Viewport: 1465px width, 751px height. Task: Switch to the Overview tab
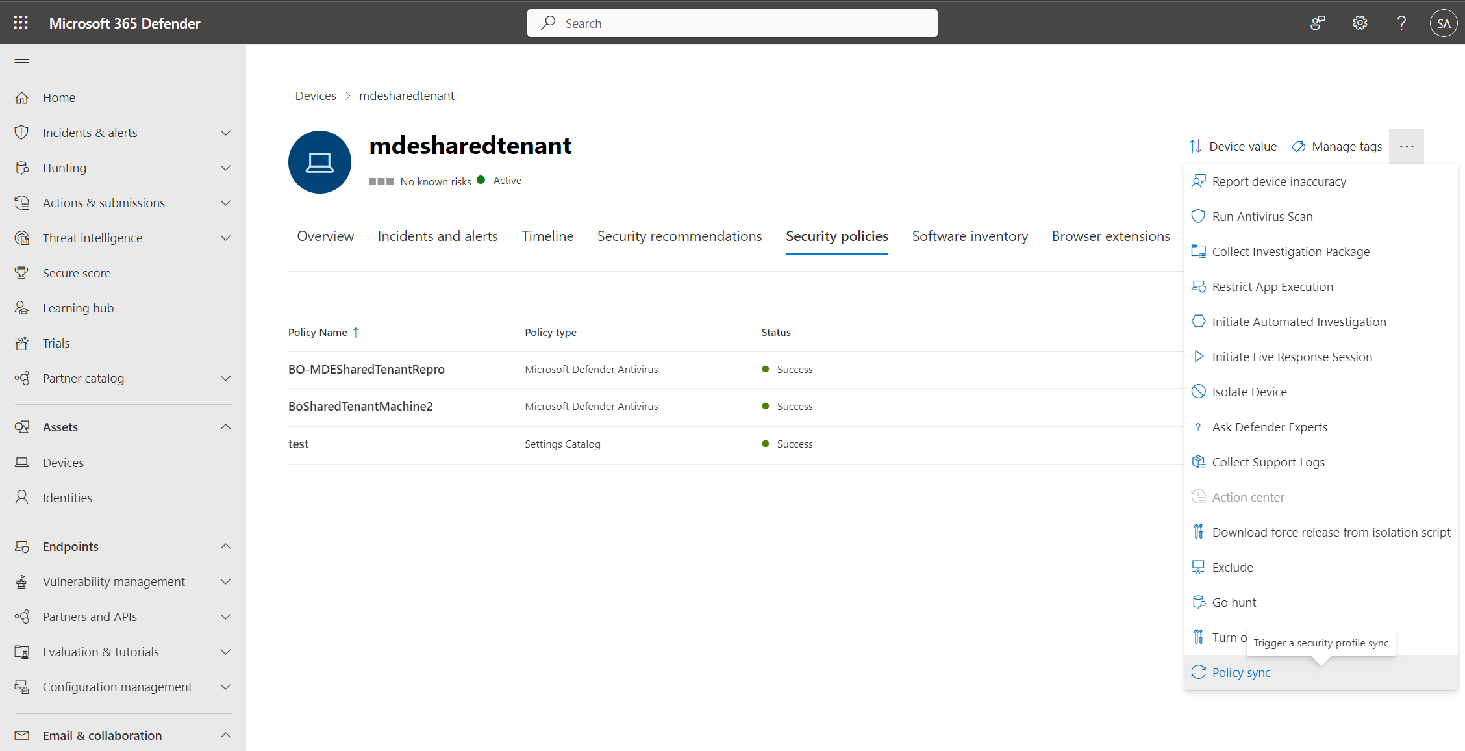click(x=325, y=236)
